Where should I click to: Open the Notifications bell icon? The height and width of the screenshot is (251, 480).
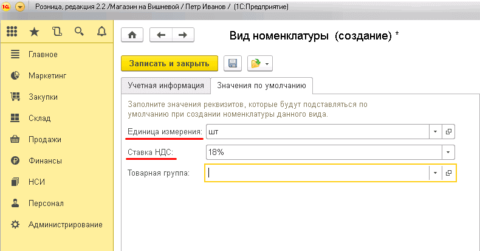click(101, 32)
